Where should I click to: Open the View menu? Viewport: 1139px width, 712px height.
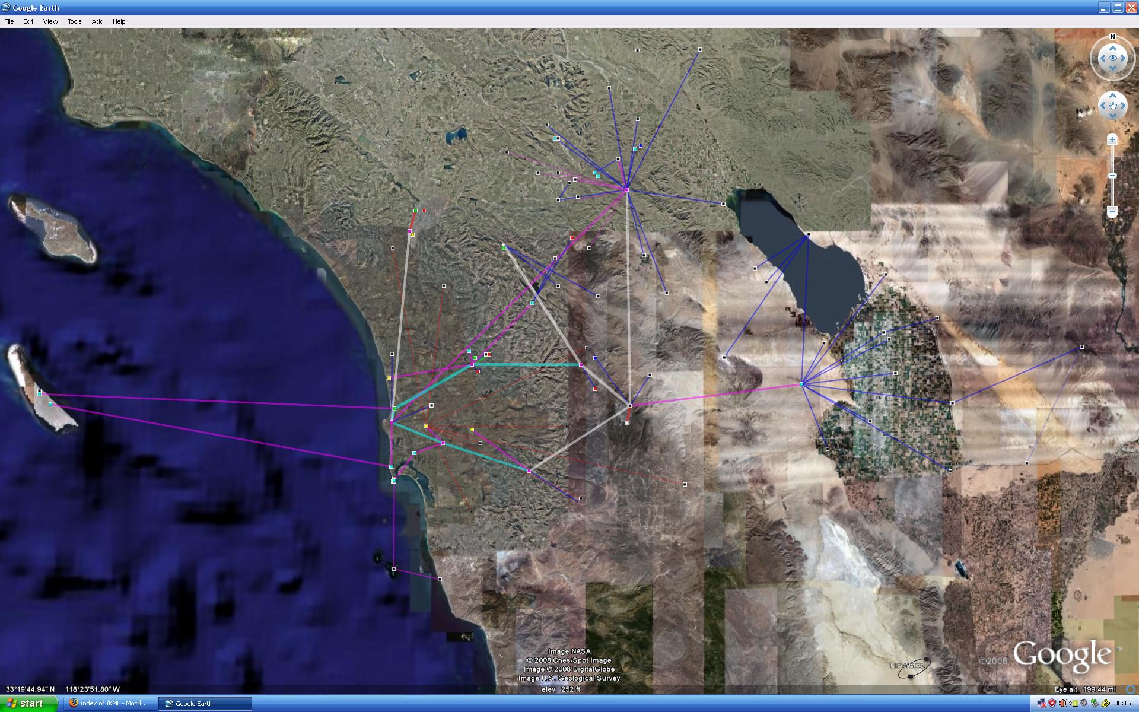tap(50, 21)
